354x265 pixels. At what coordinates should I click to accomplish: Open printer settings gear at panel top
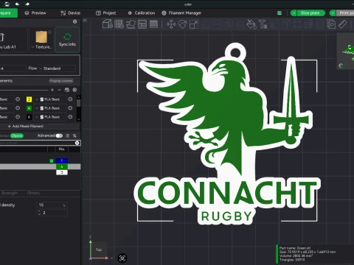point(74,21)
